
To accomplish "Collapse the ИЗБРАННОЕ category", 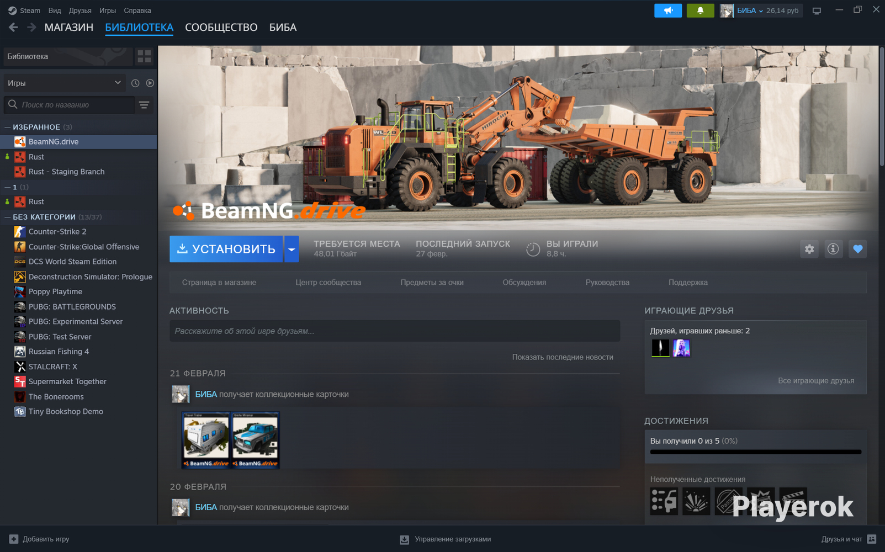I will [x=8, y=127].
